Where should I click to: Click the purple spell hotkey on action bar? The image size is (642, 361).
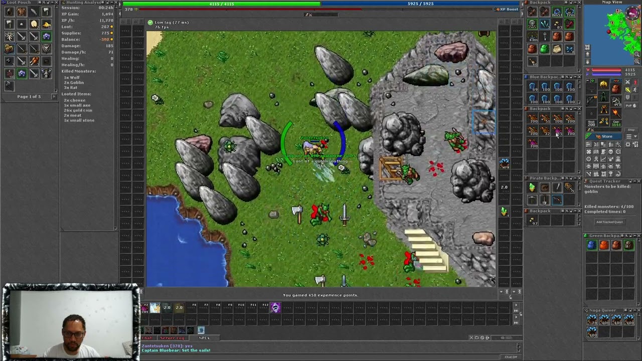click(275, 307)
